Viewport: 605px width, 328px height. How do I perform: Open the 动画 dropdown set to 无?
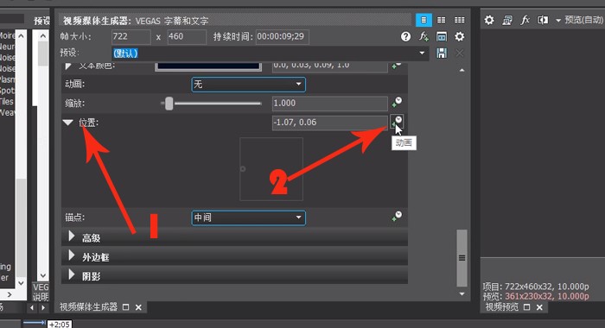[x=249, y=85]
